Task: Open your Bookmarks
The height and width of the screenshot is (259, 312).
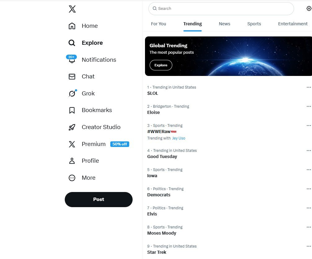Action: [x=96, y=110]
